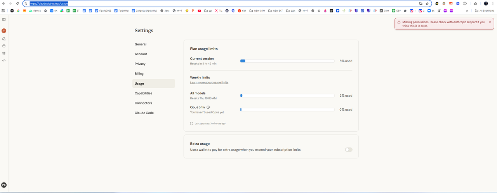This screenshot has height=193, width=497.
Task: Click the Learn more about usage limits link
Action: pyautogui.click(x=209, y=83)
